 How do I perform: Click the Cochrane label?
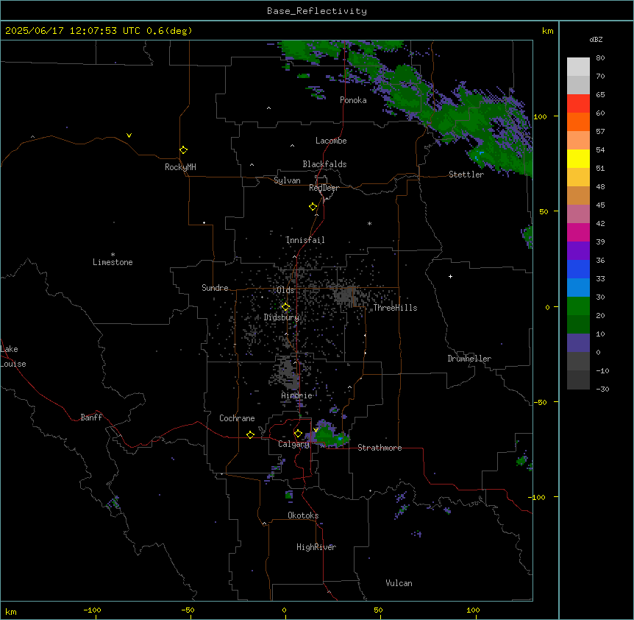[x=237, y=418]
